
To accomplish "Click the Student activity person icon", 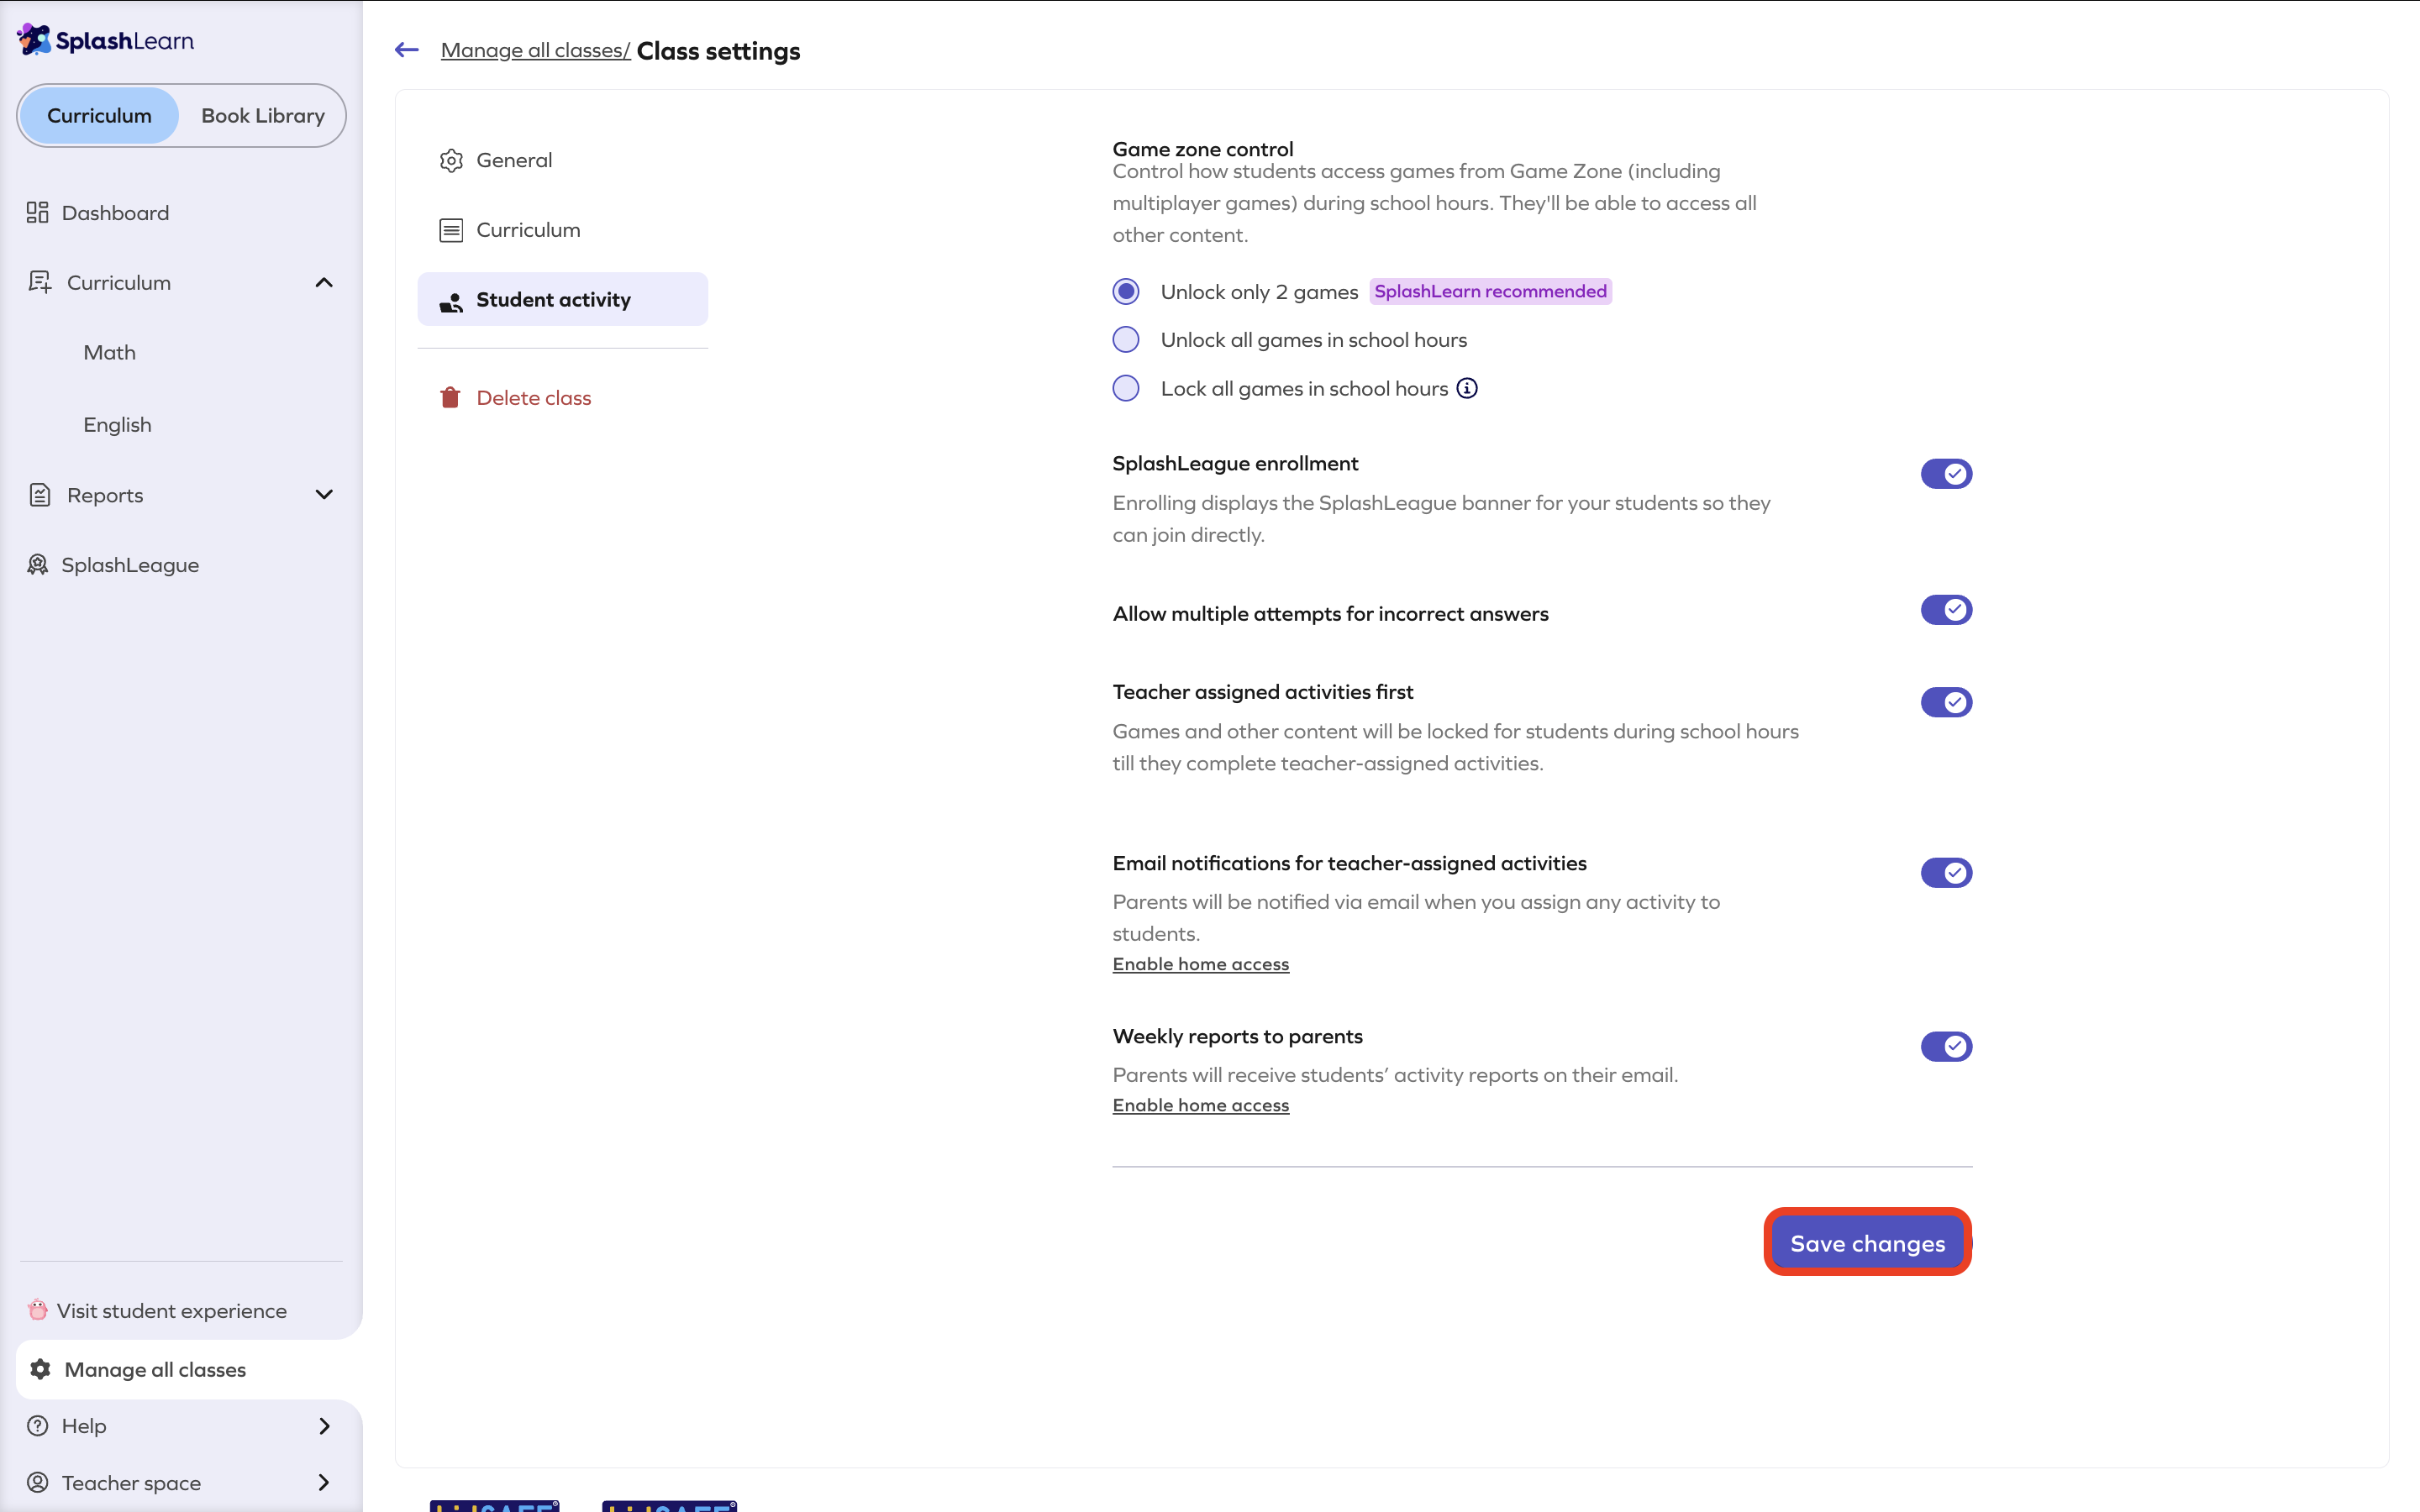I will pyautogui.click(x=451, y=301).
